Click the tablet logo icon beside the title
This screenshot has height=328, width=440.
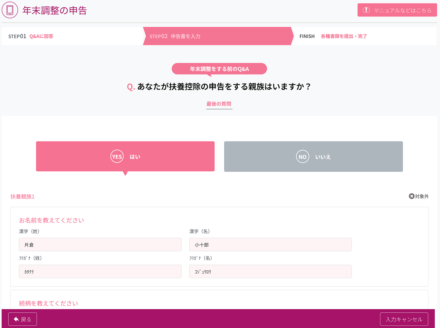click(10, 10)
